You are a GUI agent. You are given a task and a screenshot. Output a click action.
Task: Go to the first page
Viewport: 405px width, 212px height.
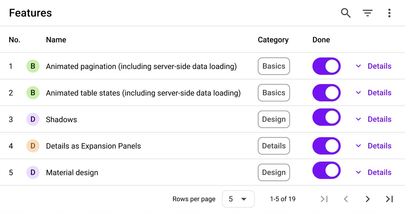tap(324, 199)
